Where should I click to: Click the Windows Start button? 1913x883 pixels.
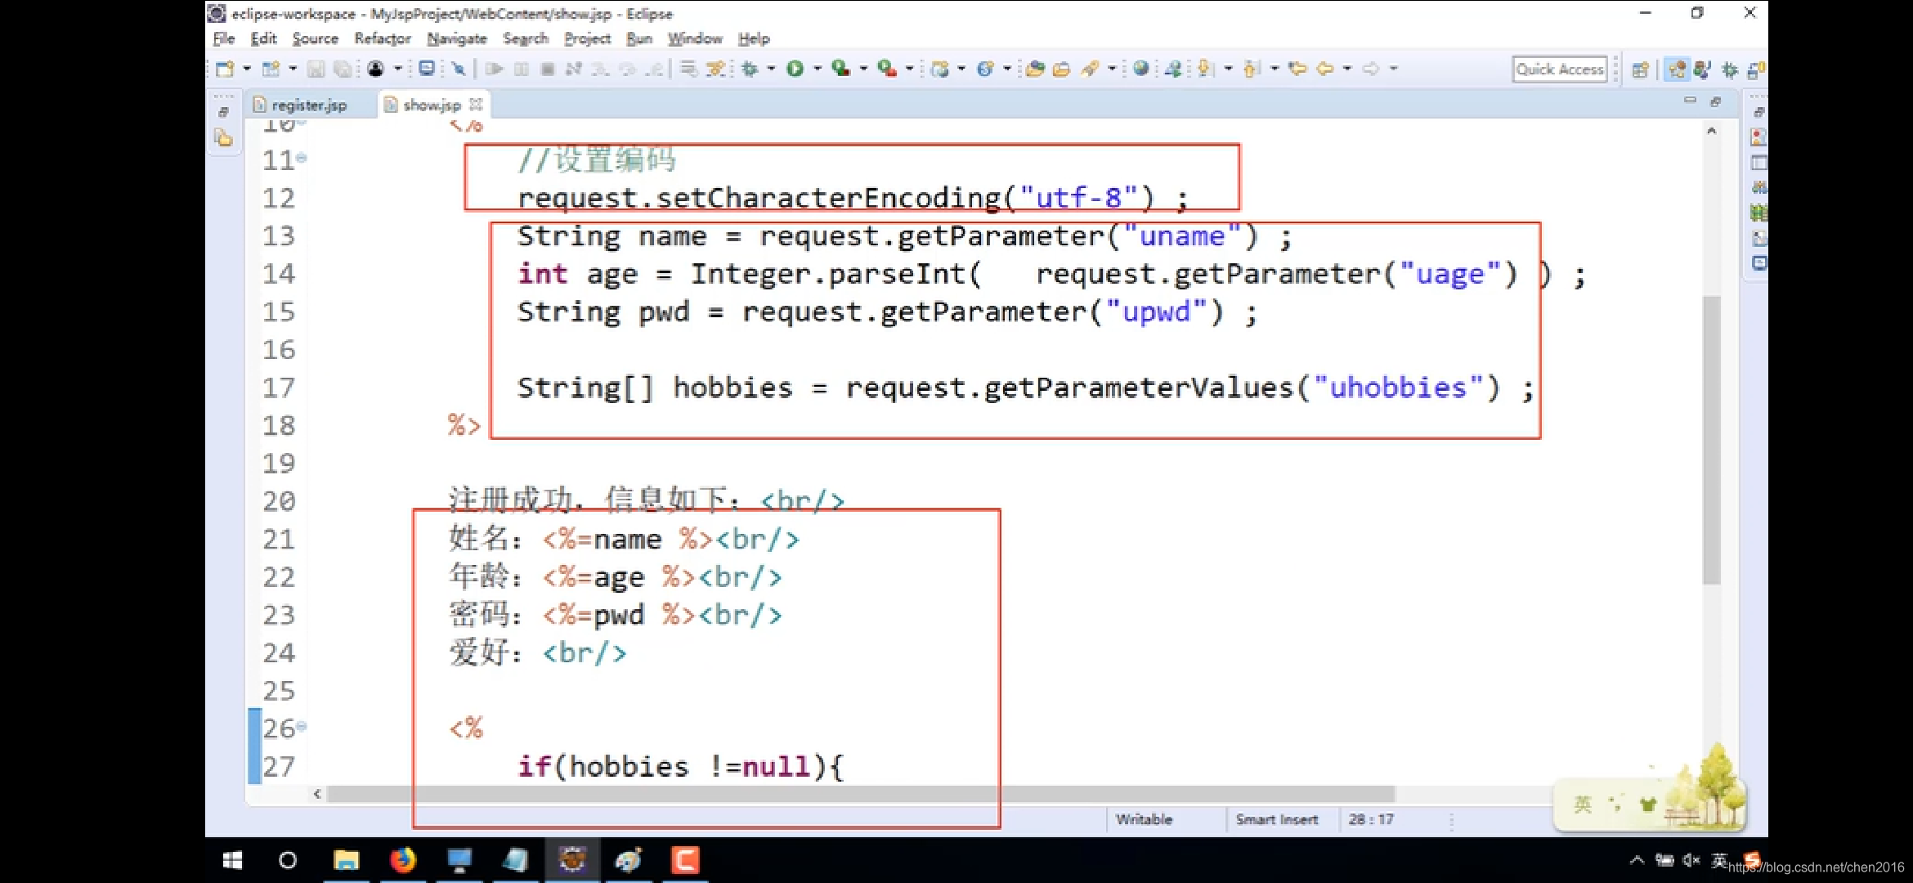(x=232, y=860)
